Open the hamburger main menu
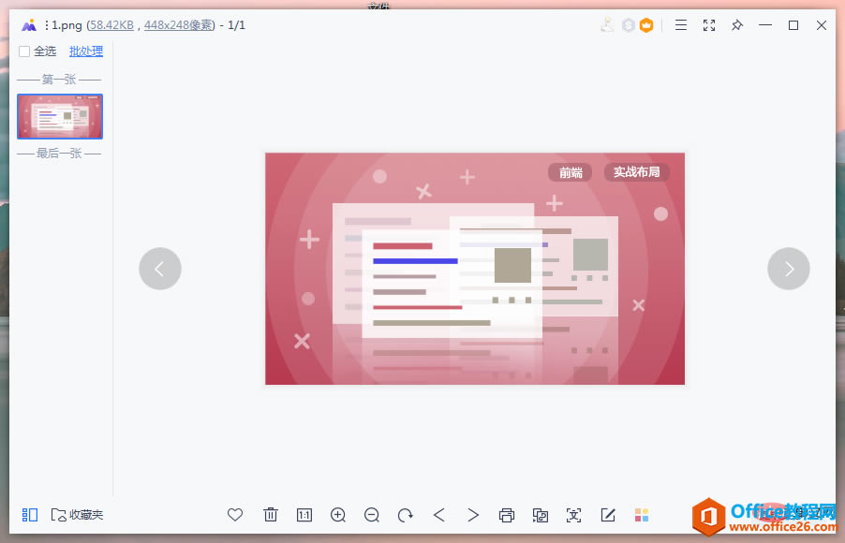 [x=681, y=24]
